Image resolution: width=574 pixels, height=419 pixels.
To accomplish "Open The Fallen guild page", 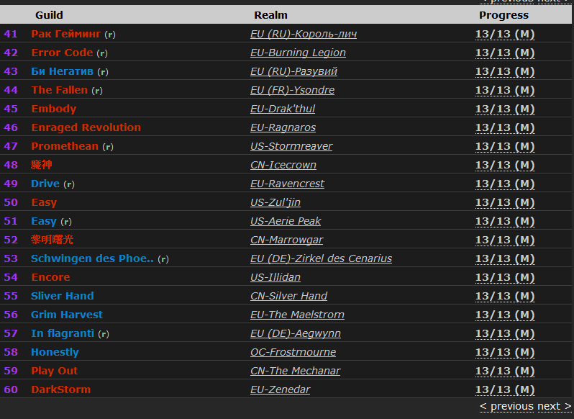I will (59, 90).
